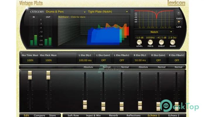Toggle Normal mode under R Eko FBack1

point(178,67)
